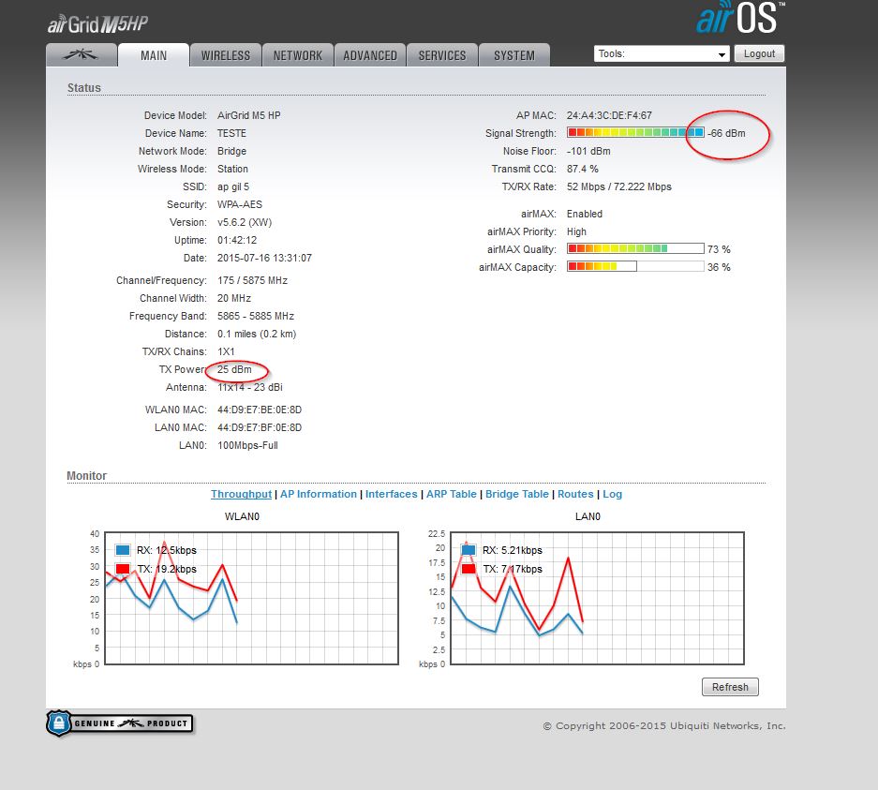Open the AP Information link
Screen dimensions: 878x790
click(319, 494)
